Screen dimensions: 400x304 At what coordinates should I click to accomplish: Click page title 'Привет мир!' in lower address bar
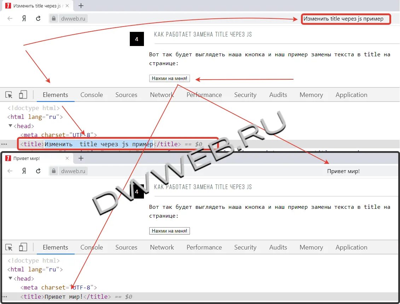click(x=343, y=171)
